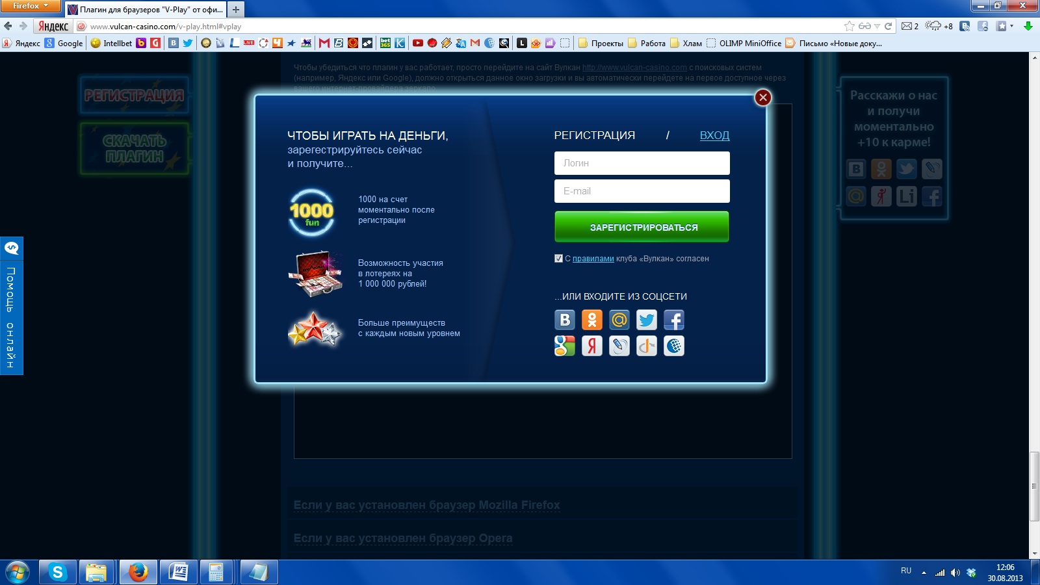1040x585 pixels.
Task: Open the address bar history dropdown arrow
Action: (877, 26)
